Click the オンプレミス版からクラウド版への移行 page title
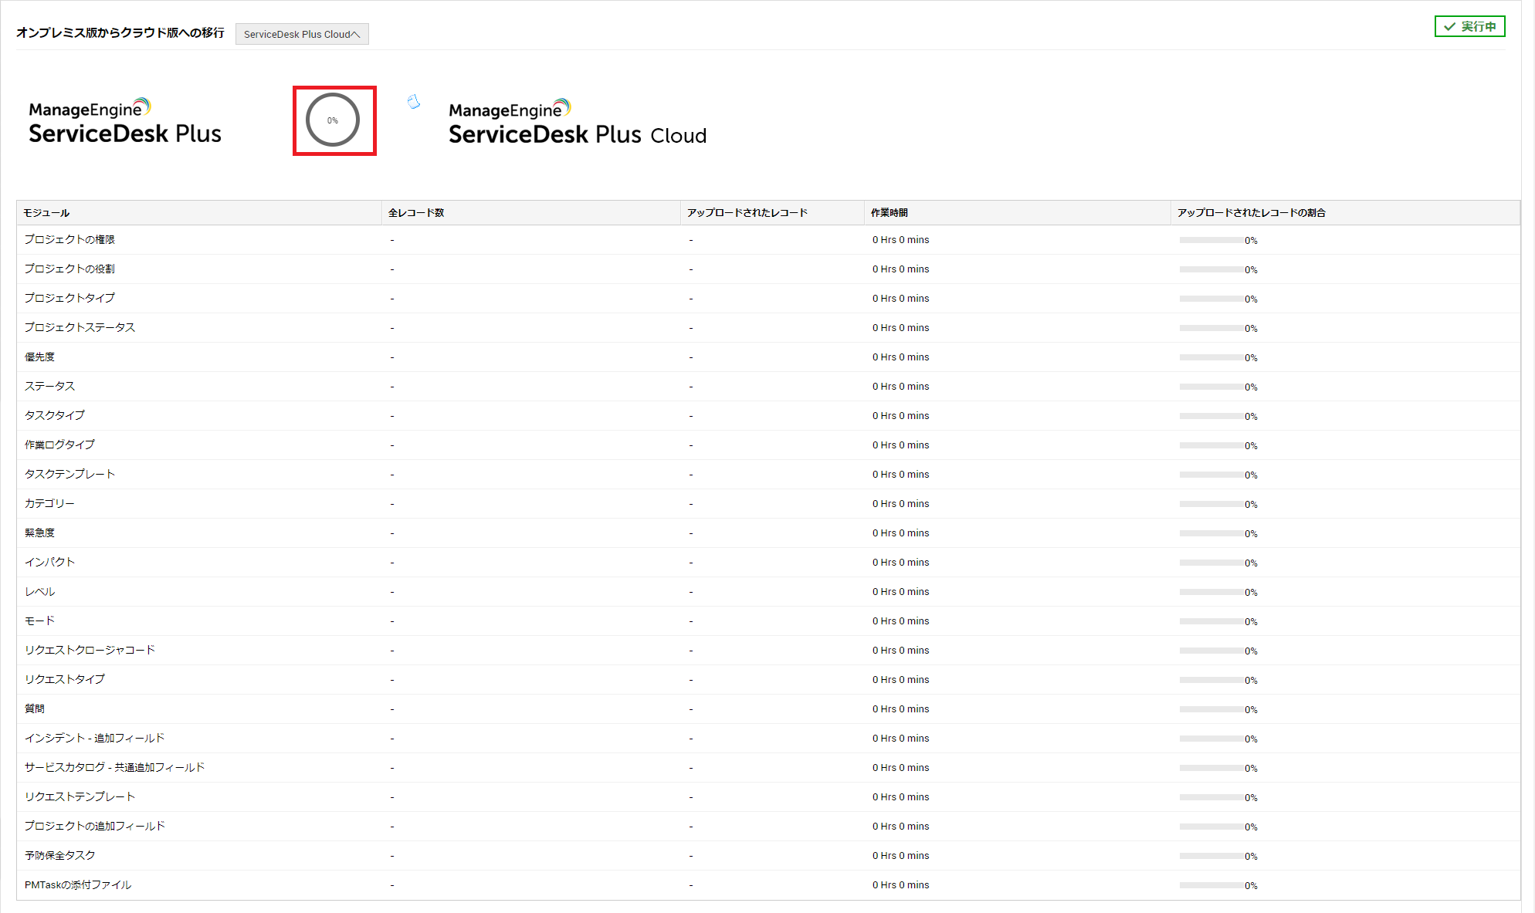This screenshot has width=1535, height=913. (120, 32)
